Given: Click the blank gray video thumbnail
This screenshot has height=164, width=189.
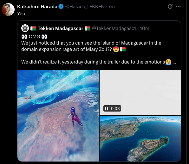Looking at the screenshot, I should 140,93.
